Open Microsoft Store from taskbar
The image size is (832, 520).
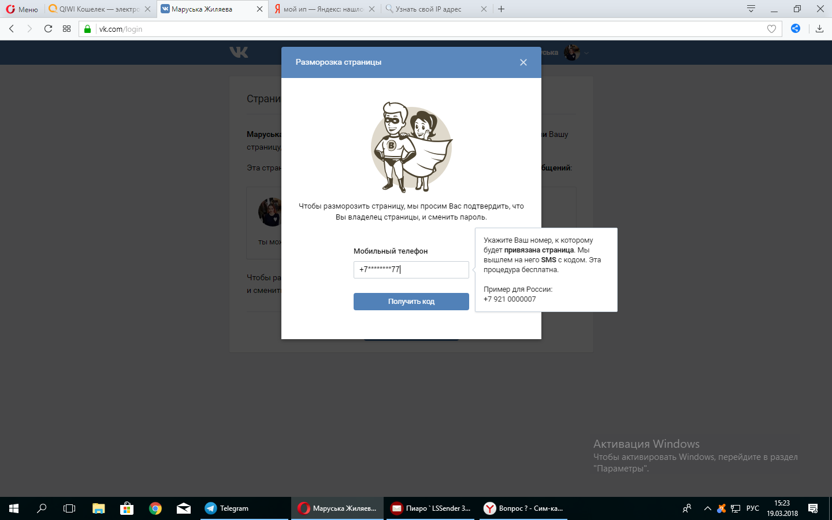click(x=127, y=508)
